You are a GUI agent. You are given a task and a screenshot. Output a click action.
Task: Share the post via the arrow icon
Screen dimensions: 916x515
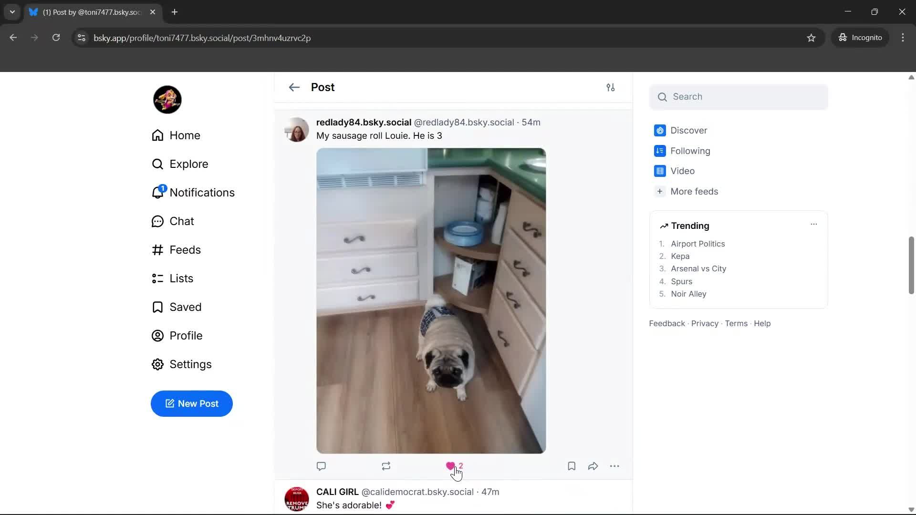click(x=593, y=466)
